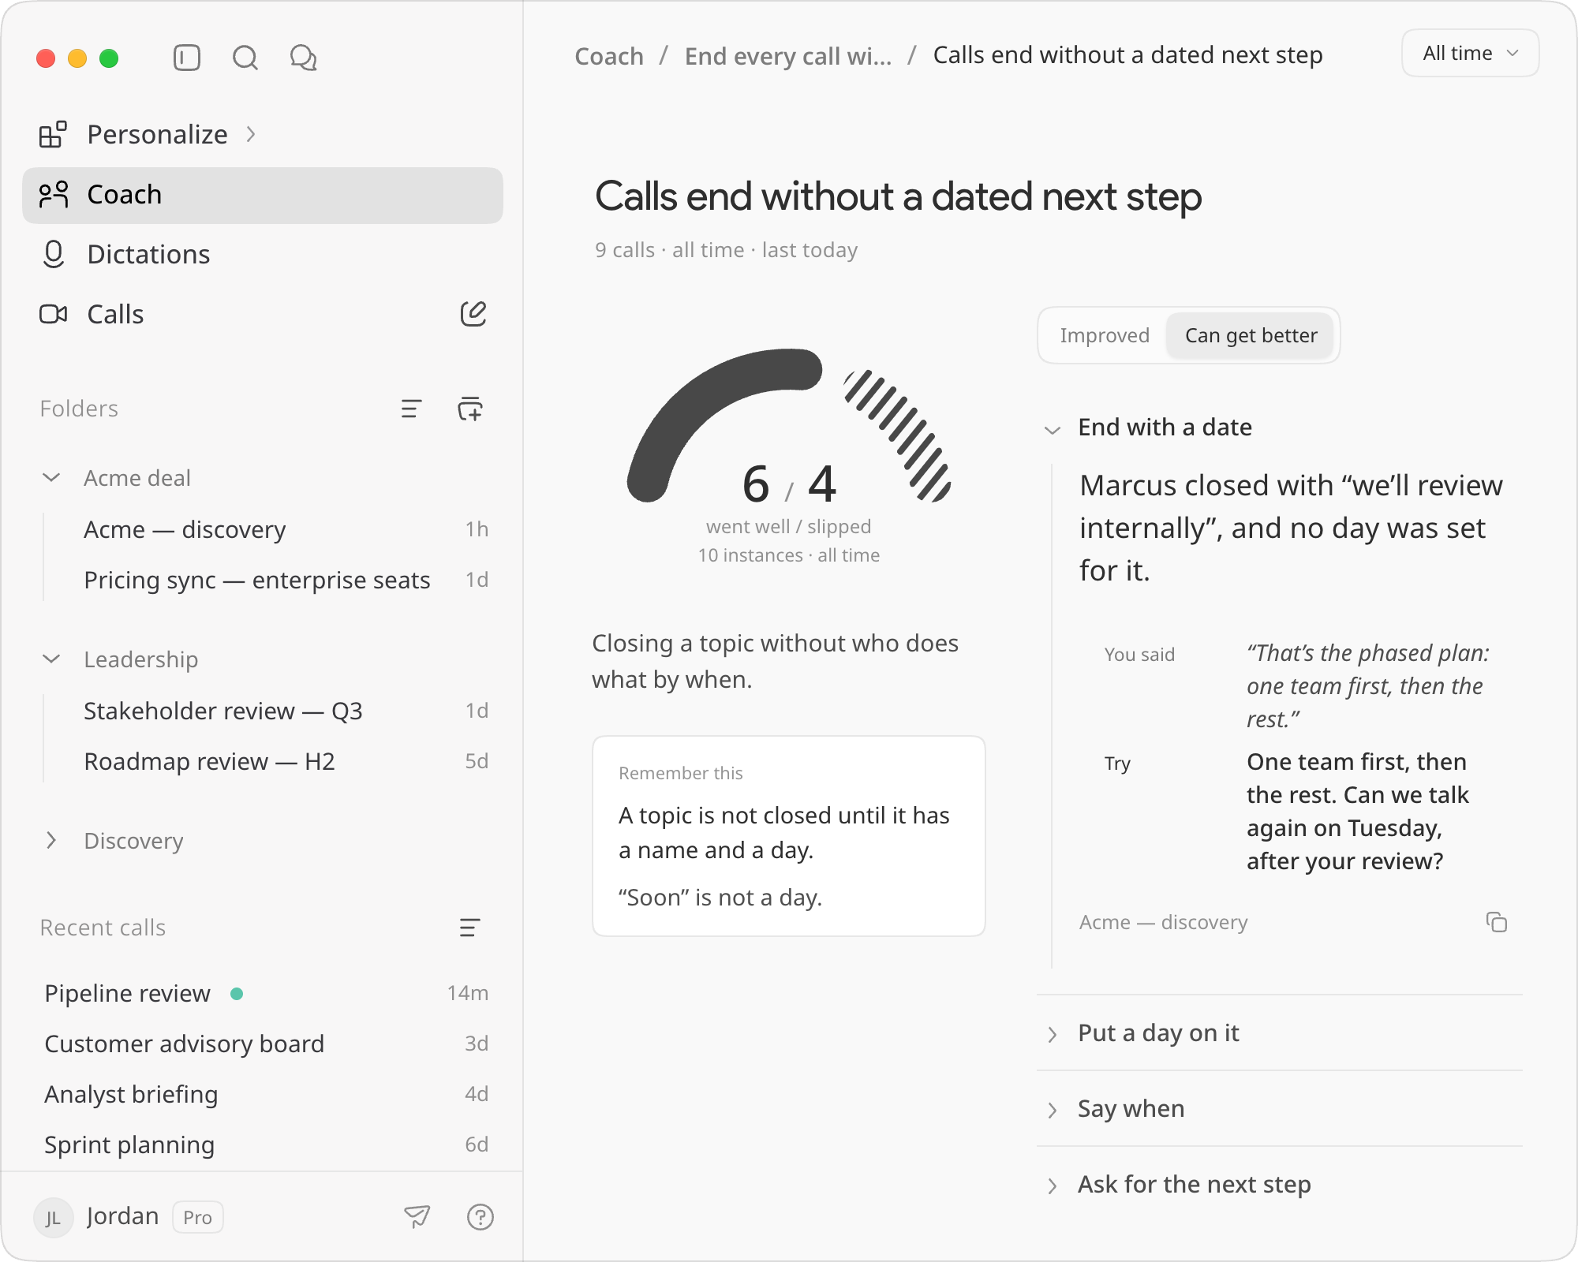
Task: Click the Pro plan badge
Action: point(197,1217)
